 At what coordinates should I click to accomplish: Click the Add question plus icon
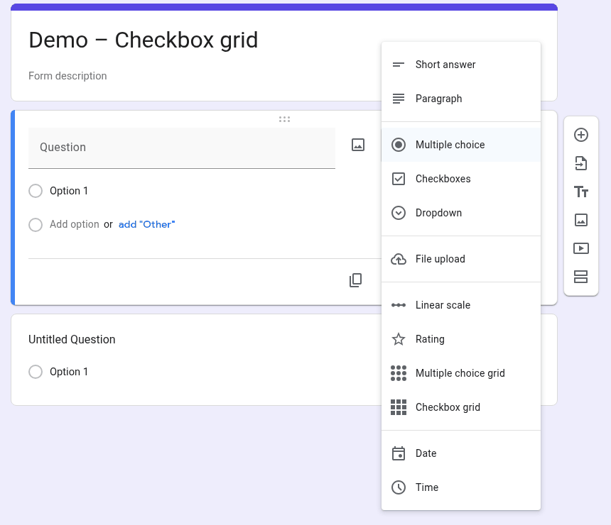(581, 135)
